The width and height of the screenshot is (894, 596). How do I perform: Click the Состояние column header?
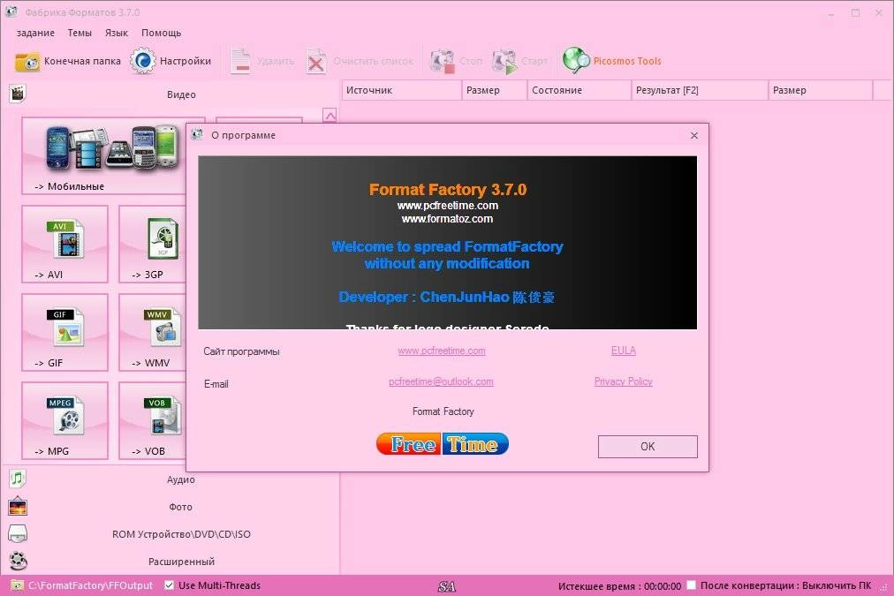tap(579, 90)
